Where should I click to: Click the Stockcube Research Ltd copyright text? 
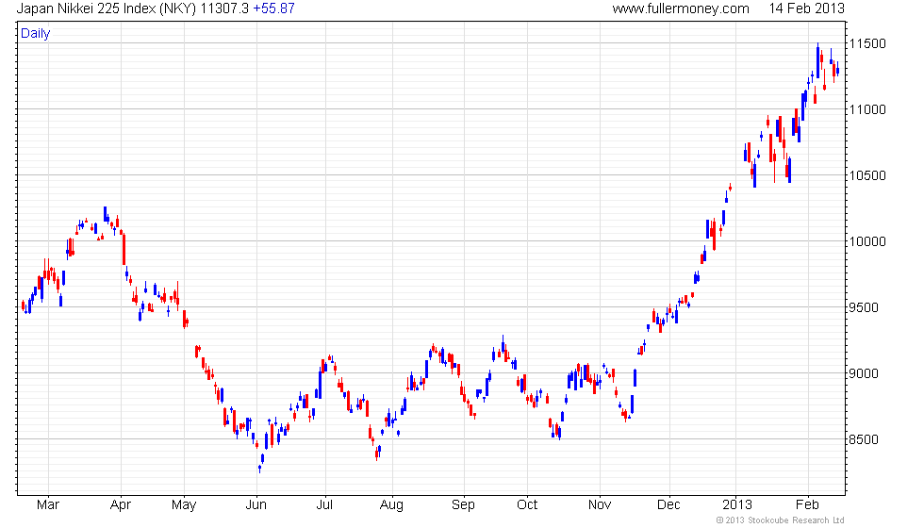780,520
